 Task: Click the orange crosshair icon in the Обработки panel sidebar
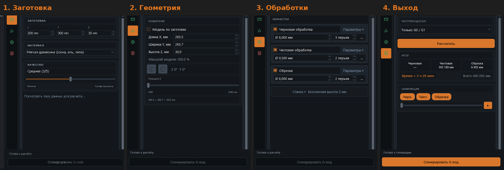click(x=259, y=42)
